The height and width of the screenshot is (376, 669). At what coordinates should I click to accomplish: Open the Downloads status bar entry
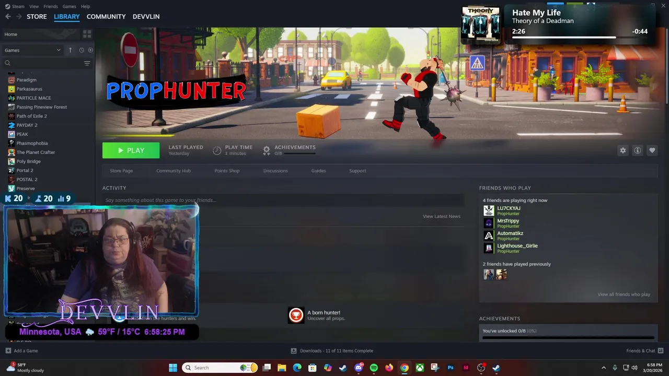[332, 351]
